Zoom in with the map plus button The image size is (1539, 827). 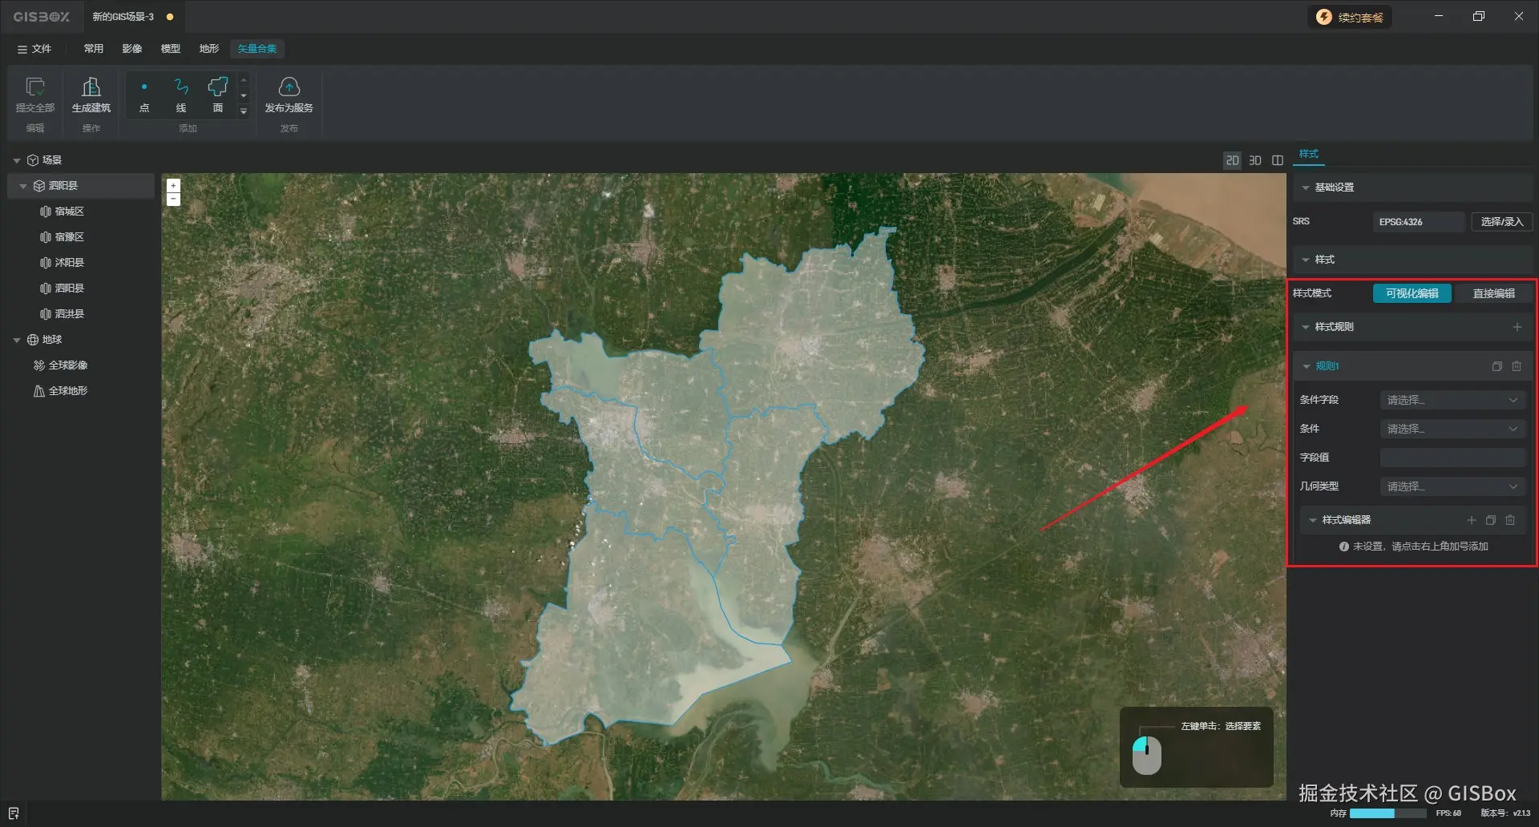[x=173, y=185]
